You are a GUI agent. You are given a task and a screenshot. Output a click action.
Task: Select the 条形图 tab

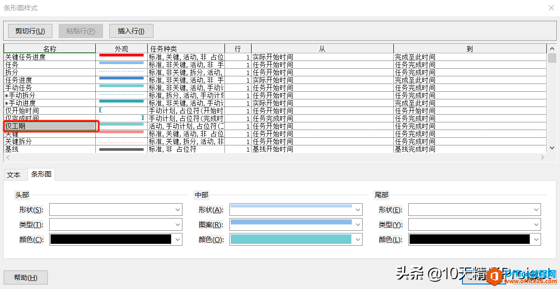pos(41,174)
